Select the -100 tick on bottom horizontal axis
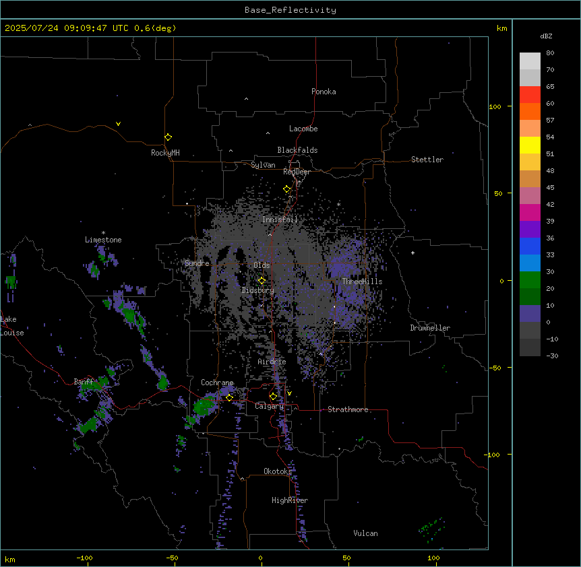 coord(84,558)
